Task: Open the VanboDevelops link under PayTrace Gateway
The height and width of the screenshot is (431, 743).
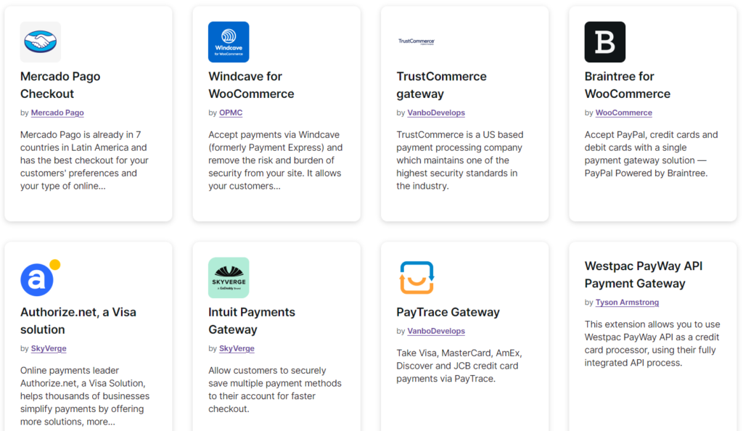Action: point(436,331)
